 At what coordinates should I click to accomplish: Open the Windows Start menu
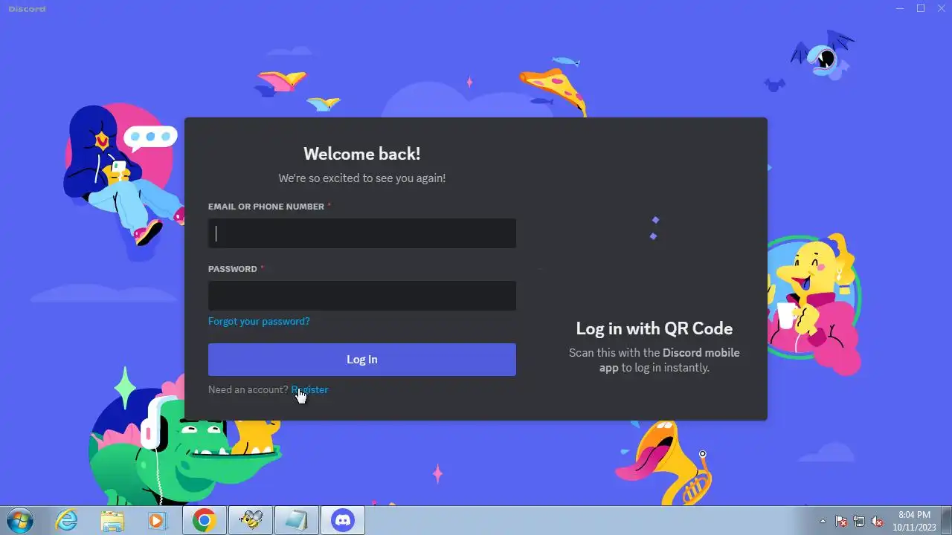point(19,520)
